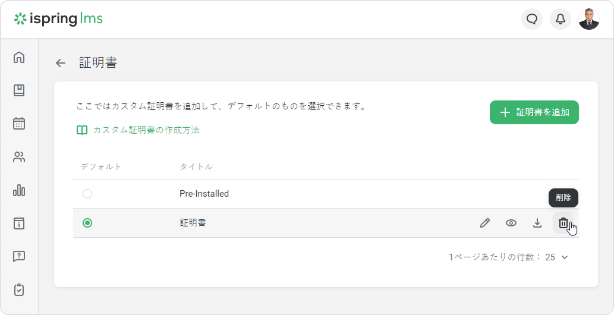Open the chat messages icon in header
614x315 pixels.
532,19
